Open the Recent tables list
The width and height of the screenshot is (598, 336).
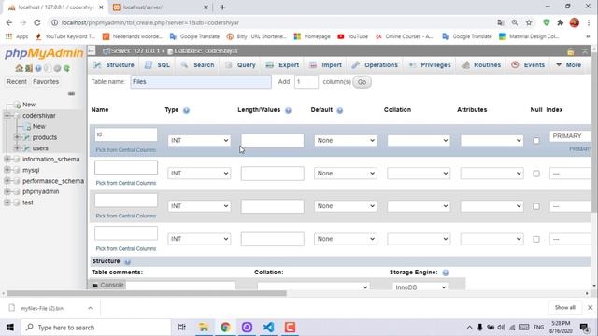pyautogui.click(x=17, y=82)
